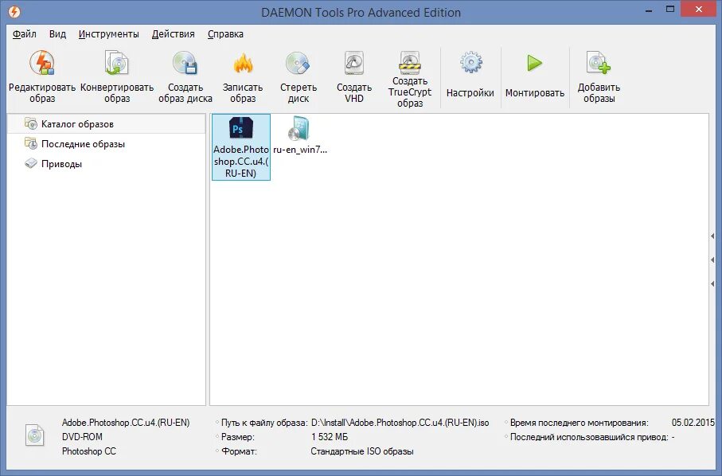722x476 pixels.
Task: Click the Image catalog (Каталог образов) folder icon
Action: [x=31, y=123]
